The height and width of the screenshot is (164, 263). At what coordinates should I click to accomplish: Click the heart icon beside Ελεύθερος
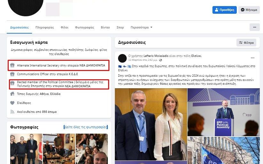tap(12, 103)
